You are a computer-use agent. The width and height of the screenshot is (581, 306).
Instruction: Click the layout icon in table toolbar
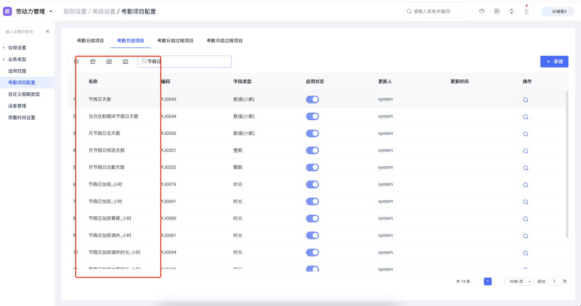pos(93,62)
